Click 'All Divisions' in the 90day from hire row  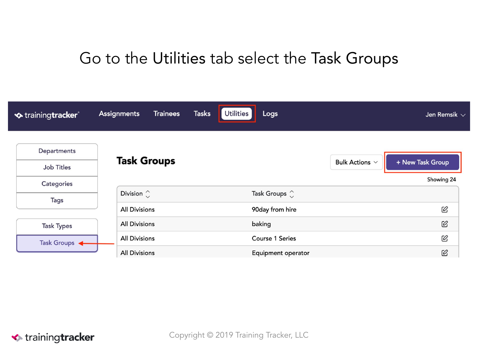click(137, 210)
